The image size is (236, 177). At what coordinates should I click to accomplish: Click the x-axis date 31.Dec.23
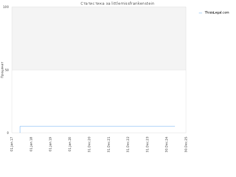[x=147, y=145]
